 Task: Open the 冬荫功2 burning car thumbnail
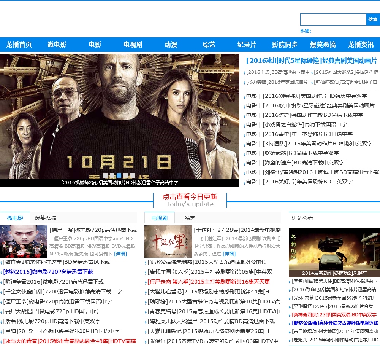(x=334, y=249)
